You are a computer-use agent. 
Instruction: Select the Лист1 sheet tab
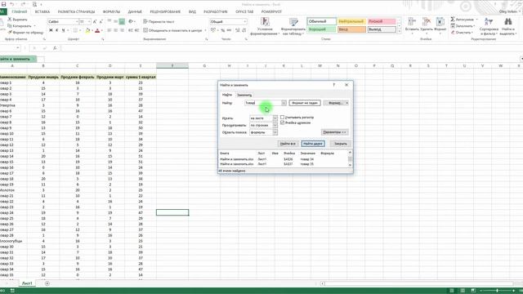(x=27, y=283)
